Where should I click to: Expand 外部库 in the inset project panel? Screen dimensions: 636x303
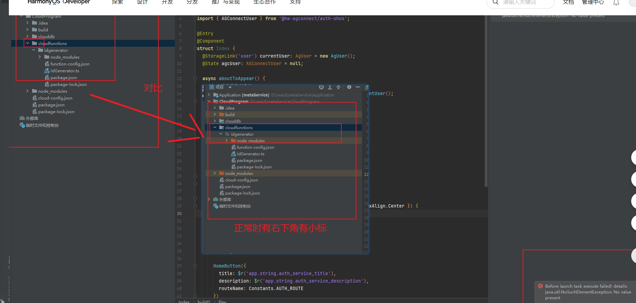(209, 200)
